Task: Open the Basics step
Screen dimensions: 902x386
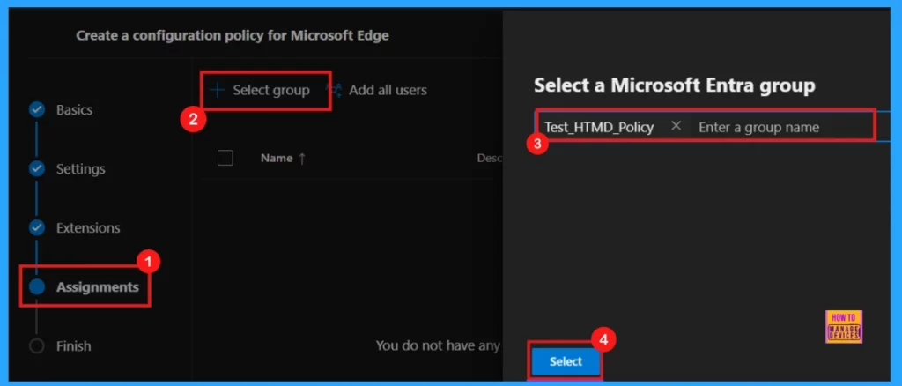Action: [x=74, y=109]
